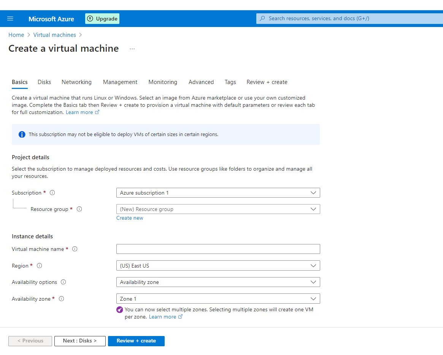This screenshot has height=355, width=443.
Task: Click the external link icon after the intro Learn more
Action: point(97,112)
